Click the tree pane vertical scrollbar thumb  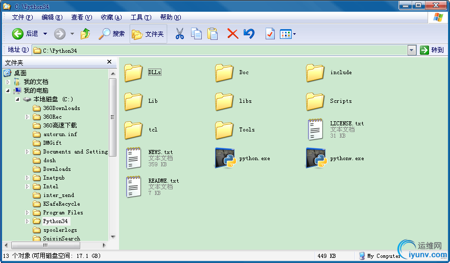click(113, 117)
